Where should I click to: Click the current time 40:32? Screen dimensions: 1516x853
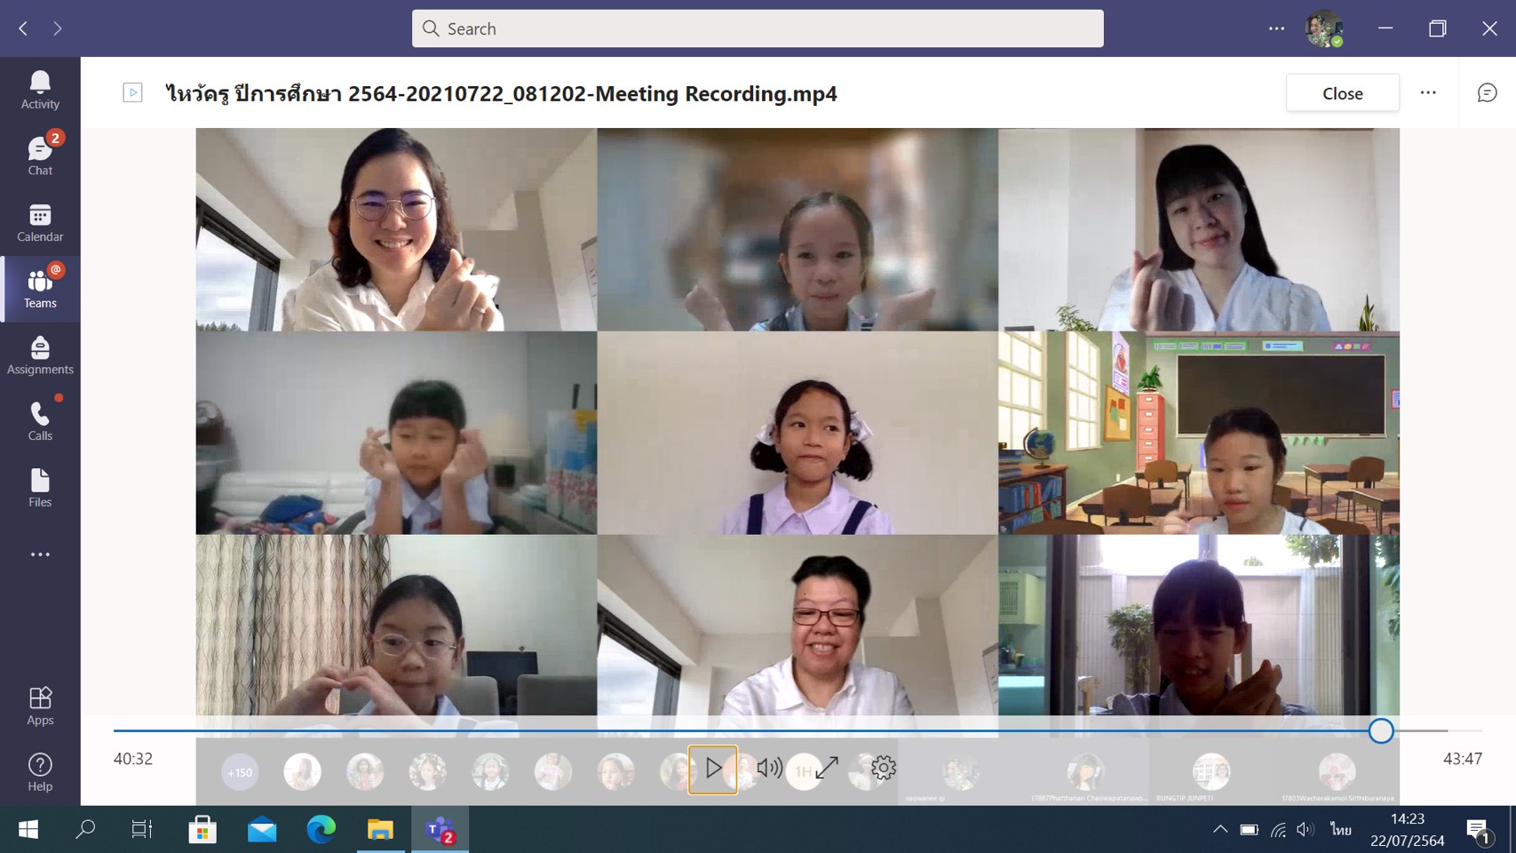[x=133, y=759]
